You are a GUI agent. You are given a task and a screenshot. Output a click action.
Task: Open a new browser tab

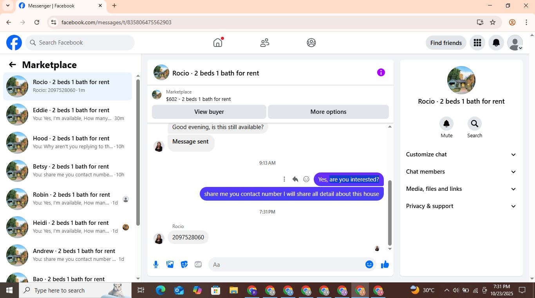click(x=114, y=5)
